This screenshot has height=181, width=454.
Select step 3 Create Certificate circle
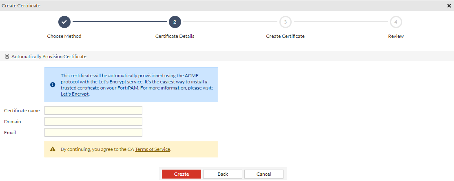click(x=286, y=22)
